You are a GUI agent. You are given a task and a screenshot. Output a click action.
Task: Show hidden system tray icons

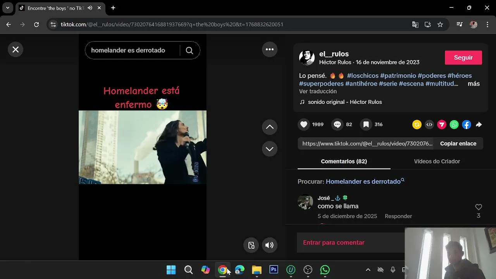pos(368,270)
